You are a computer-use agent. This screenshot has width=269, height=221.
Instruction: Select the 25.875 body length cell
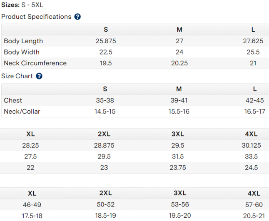[x=106, y=41]
